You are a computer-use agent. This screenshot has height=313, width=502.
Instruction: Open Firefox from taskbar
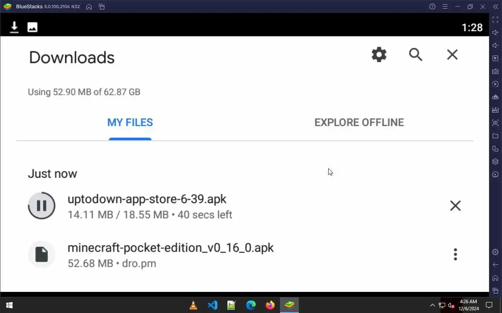coord(270,305)
